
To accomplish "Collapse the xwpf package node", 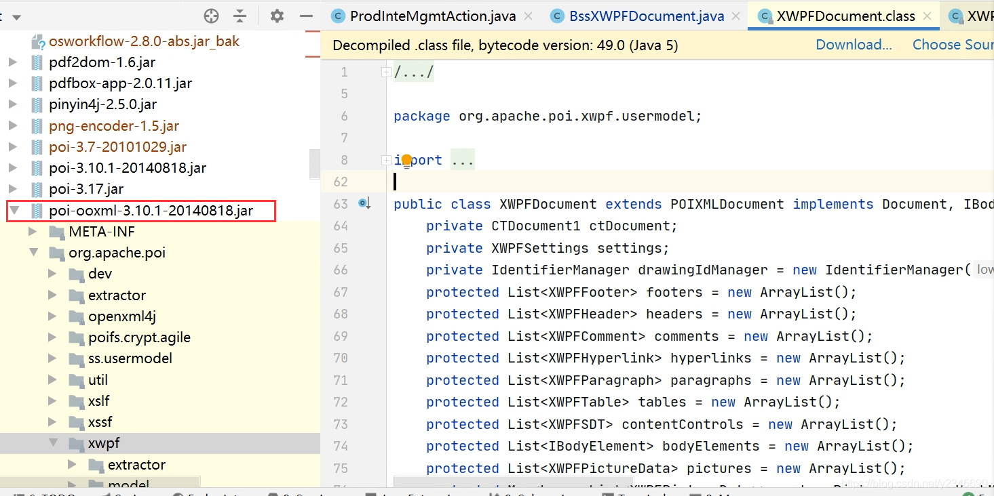I will [x=53, y=443].
